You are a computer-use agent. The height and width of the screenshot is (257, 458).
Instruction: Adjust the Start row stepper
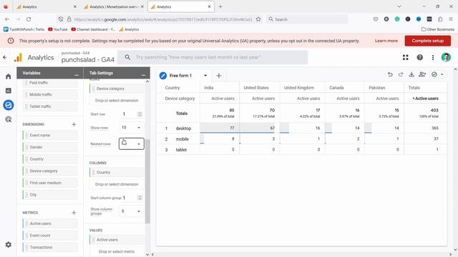[140, 114]
